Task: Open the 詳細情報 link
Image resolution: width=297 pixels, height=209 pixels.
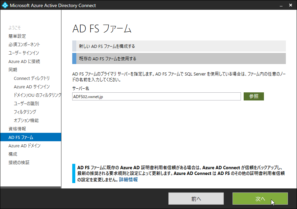Action: pos(128,179)
